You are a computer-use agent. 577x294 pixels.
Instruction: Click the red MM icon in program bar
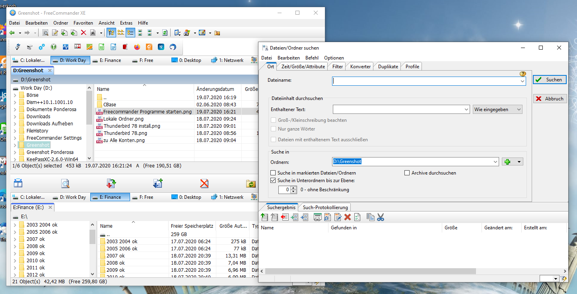coord(78,47)
